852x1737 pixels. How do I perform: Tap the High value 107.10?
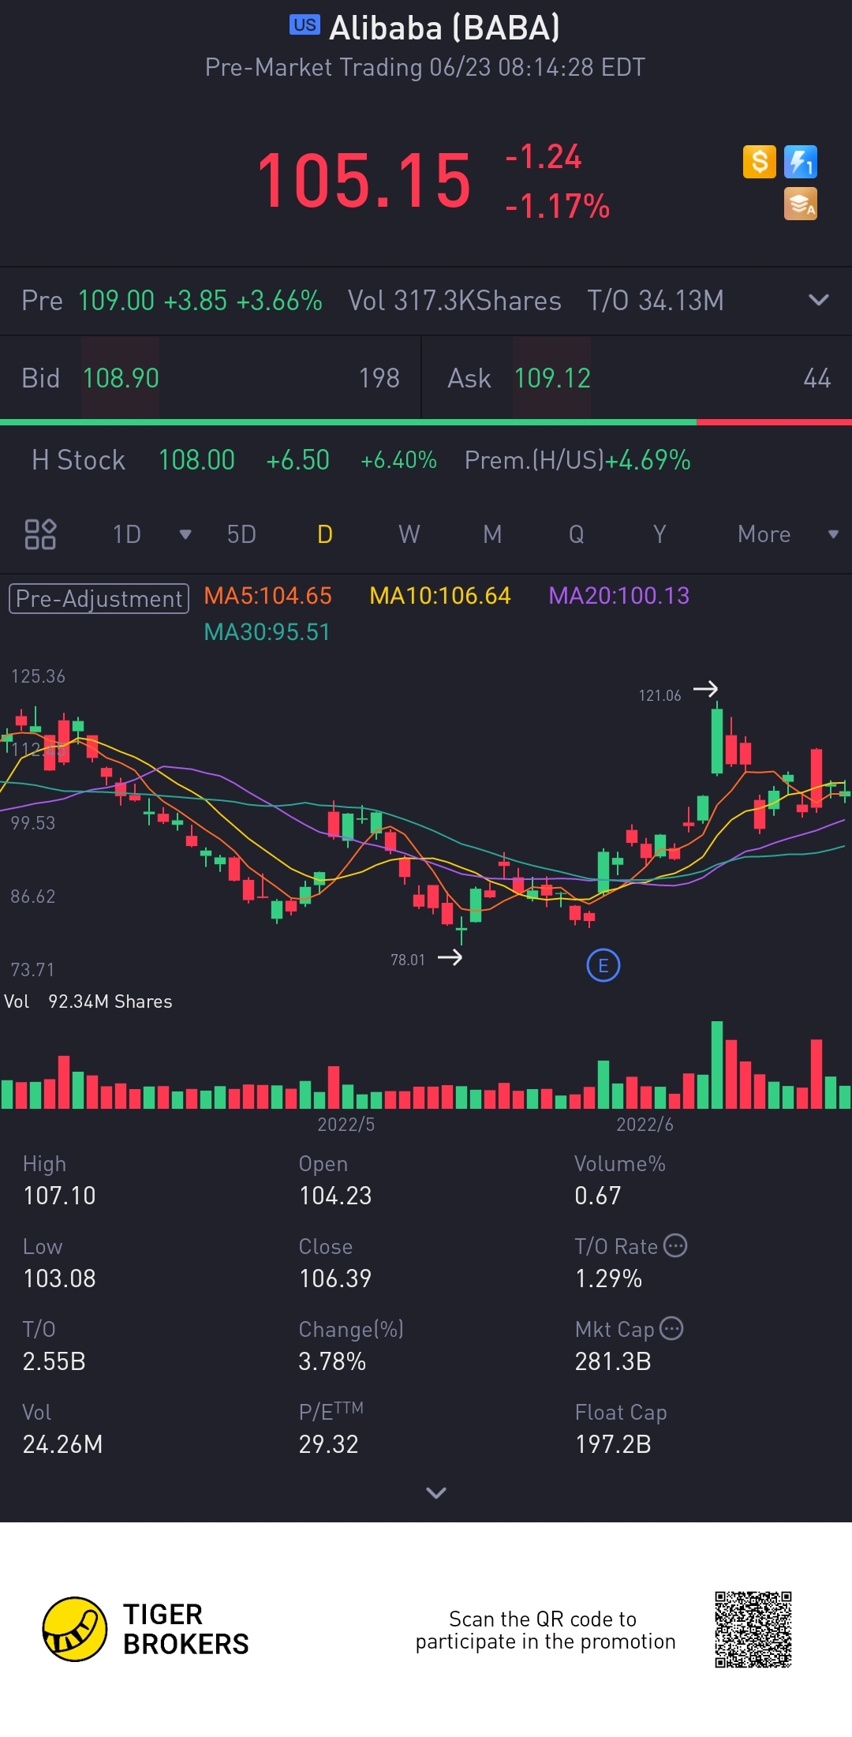[59, 1196]
